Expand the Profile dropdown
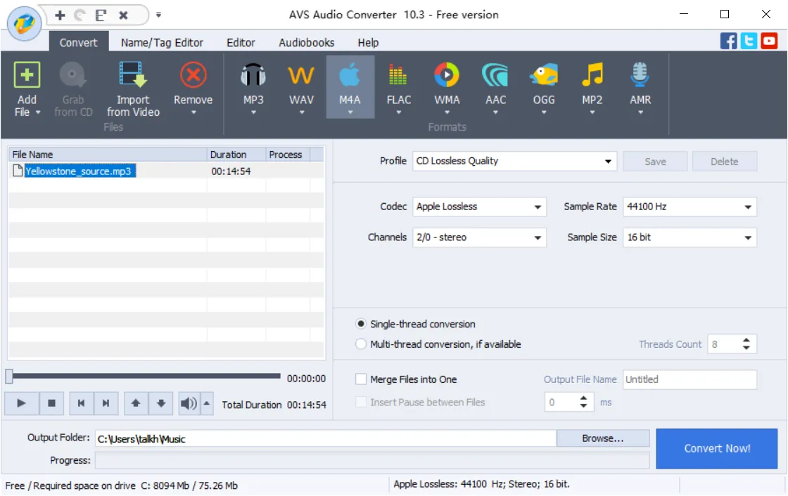The width and height of the screenshot is (788, 496). 608,162
